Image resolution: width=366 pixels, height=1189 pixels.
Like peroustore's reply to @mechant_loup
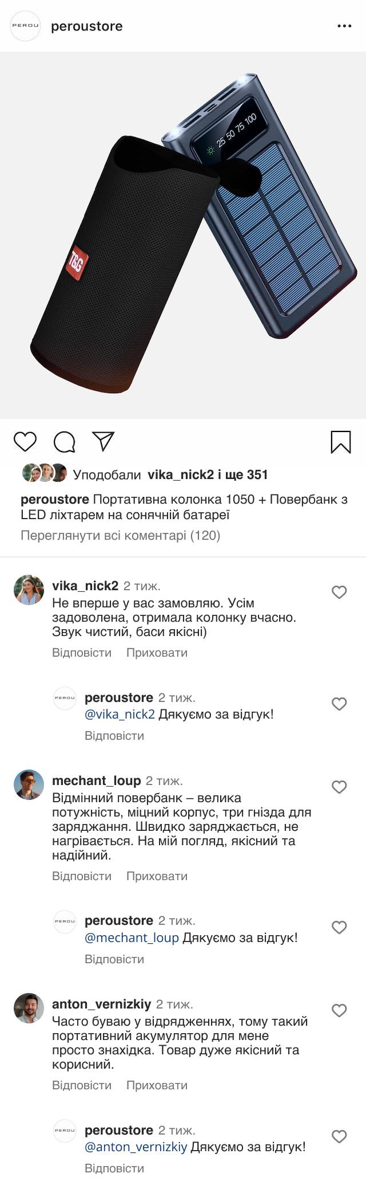pyautogui.click(x=340, y=927)
